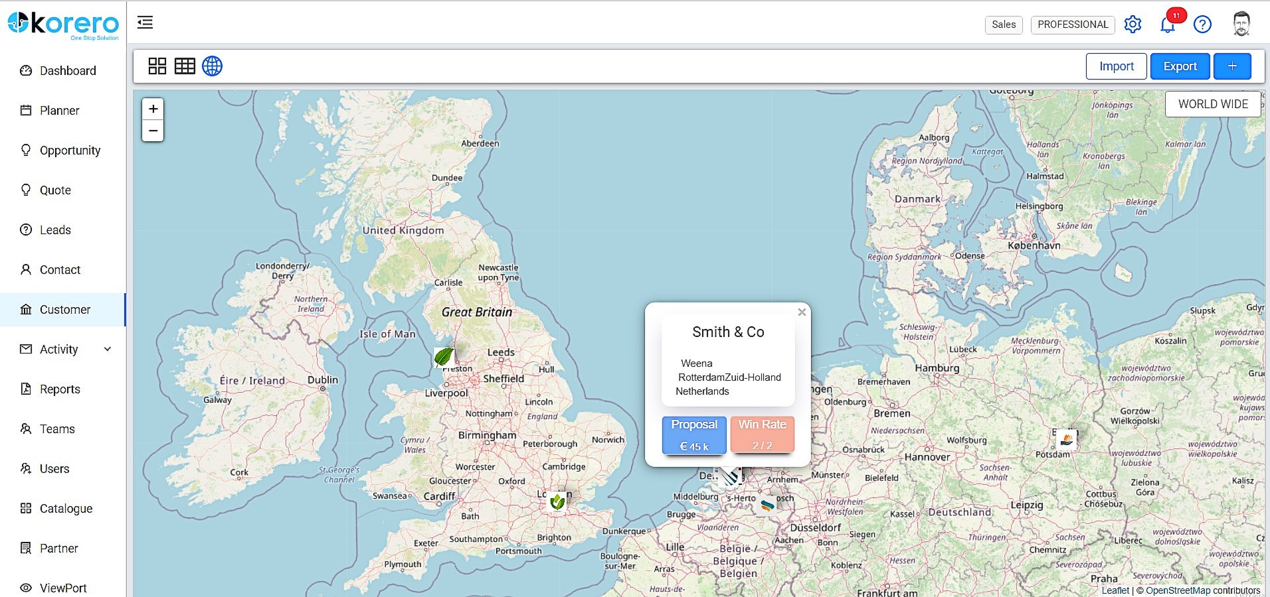This screenshot has width=1270, height=597.
Task: Click the Import button
Action: (1117, 66)
